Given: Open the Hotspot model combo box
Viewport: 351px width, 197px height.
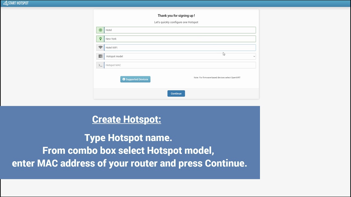Looking at the screenshot, I should point(180,56).
